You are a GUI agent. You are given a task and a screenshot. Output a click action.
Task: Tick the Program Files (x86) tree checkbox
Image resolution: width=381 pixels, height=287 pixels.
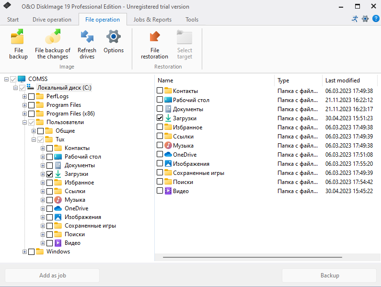coord(31,114)
